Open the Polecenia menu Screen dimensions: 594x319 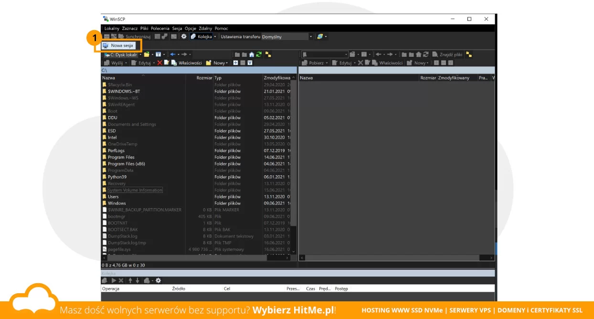pyautogui.click(x=160, y=29)
